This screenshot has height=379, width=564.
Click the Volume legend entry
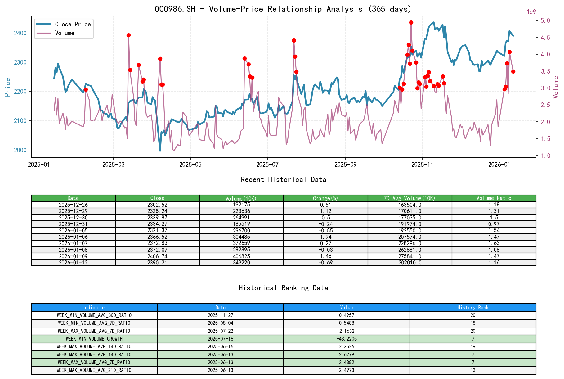(65, 33)
